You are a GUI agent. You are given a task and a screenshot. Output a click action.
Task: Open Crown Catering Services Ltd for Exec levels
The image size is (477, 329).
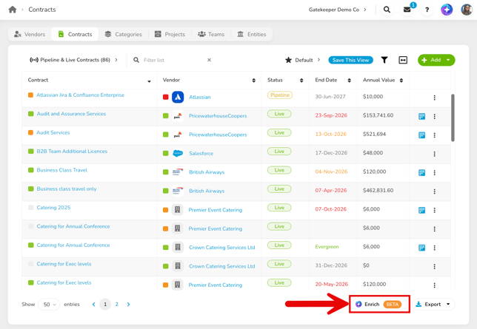tap(221, 266)
